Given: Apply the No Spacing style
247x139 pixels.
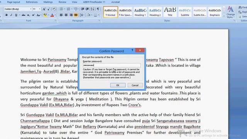Looking at the screenshot, I should click(x=125, y=12).
